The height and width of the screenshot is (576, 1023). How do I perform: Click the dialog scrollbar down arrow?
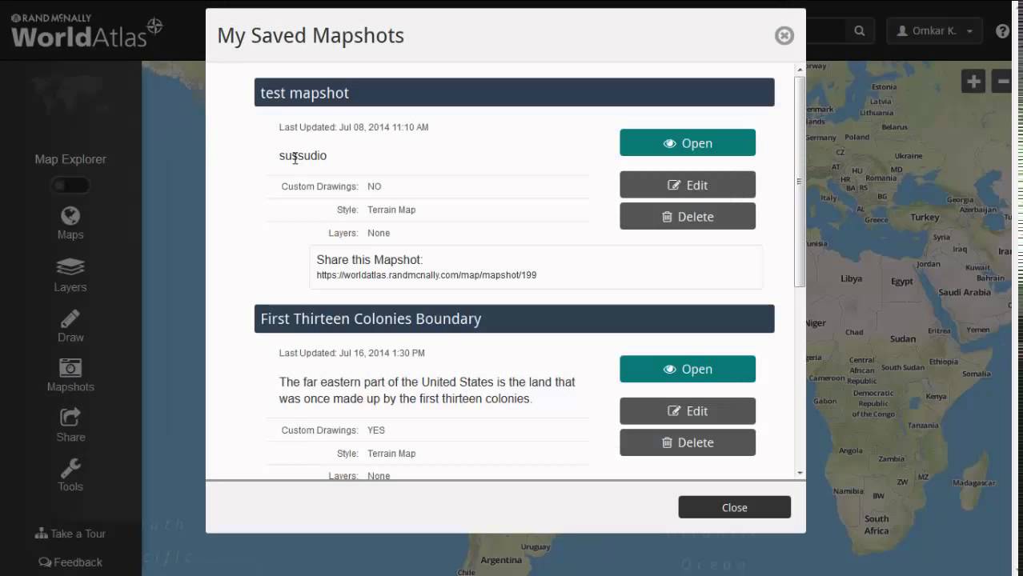(800, 473)
